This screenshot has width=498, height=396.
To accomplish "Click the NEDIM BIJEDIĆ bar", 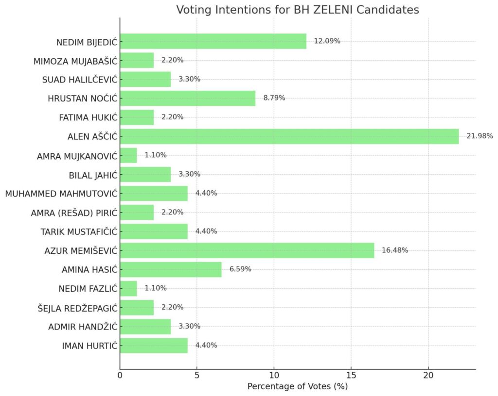I will coord(213,41).
